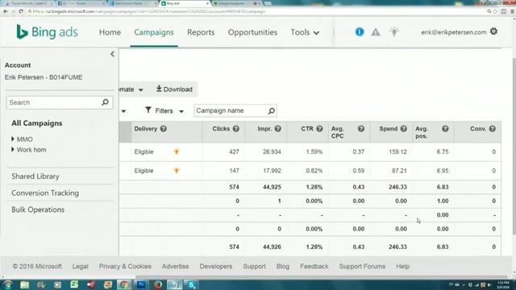Open the Automate dropdown

[x=131, y=89]
